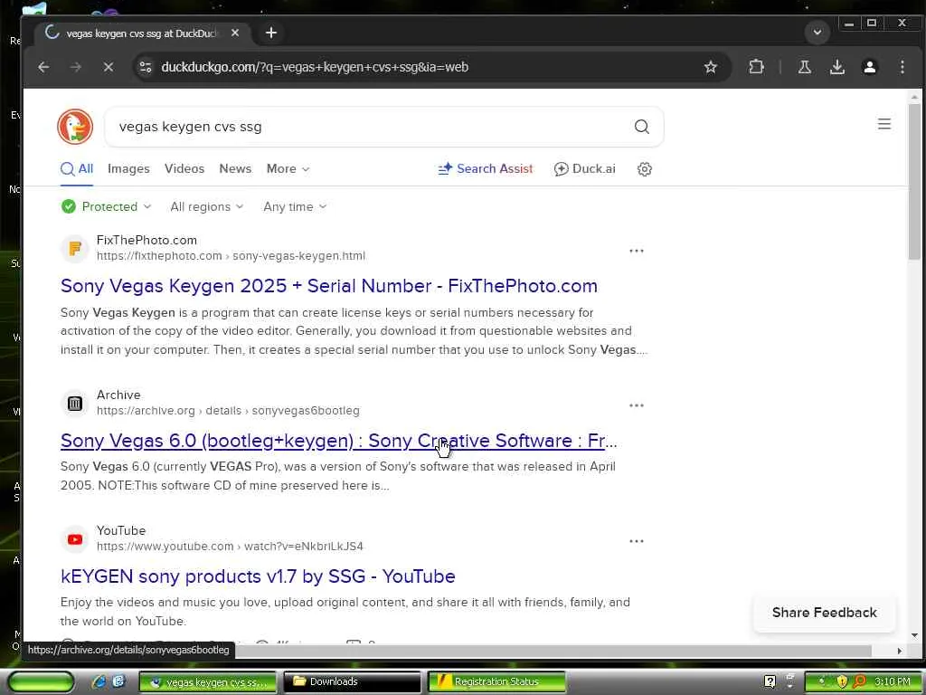The width and height of the screenshot is (926, 695).
Task: Click the green Start button
Action: tap(41, 681)
